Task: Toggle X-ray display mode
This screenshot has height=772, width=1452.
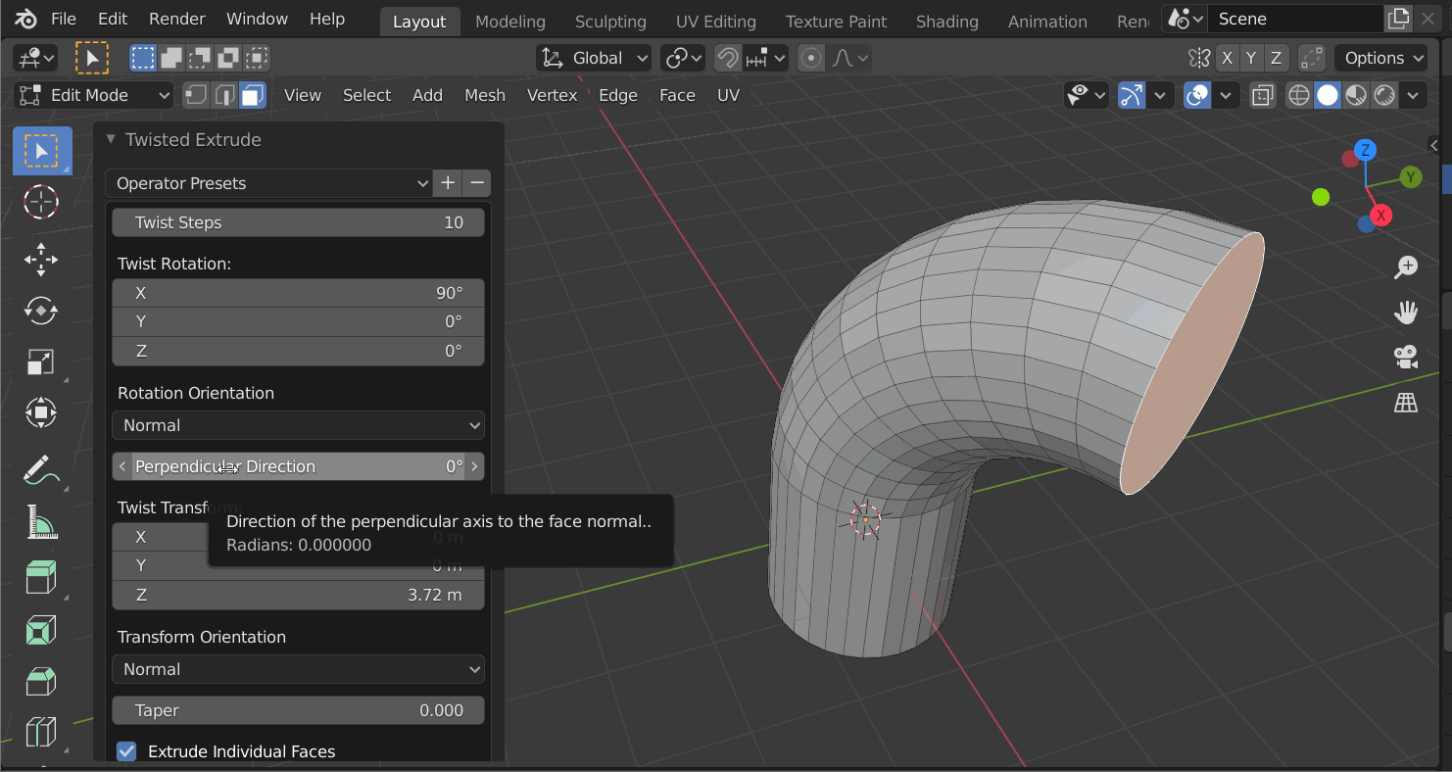Action: coord(1262,95)
